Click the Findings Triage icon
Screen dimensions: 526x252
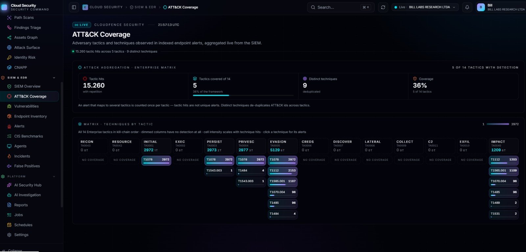tap(9, 28)
